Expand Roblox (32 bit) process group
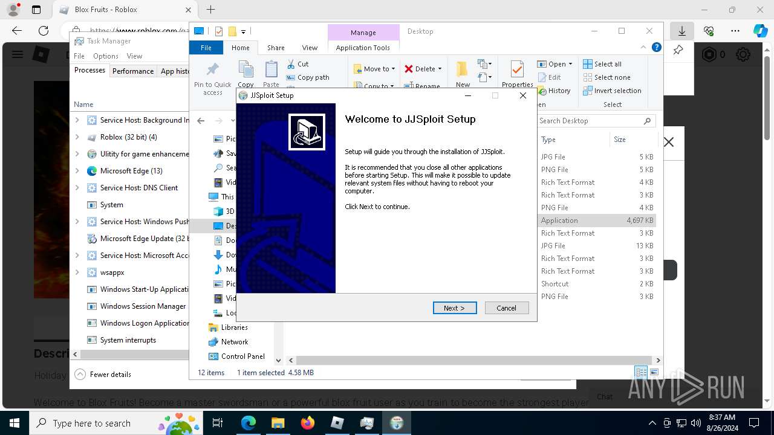Image resolution: width=774 pixels, height=435 pixels. click(77, 137)
